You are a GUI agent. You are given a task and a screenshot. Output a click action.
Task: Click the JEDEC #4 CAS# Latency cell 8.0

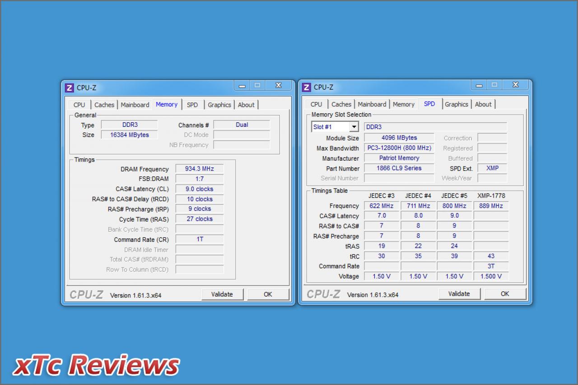click(x=418, y=216)
